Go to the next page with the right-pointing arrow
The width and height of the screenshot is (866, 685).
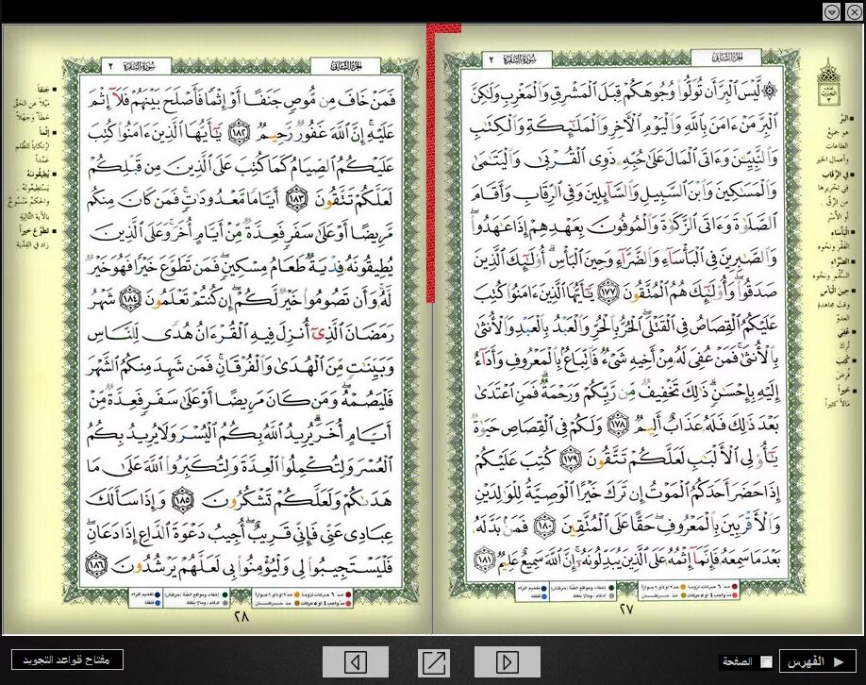(x=507, y=661)
